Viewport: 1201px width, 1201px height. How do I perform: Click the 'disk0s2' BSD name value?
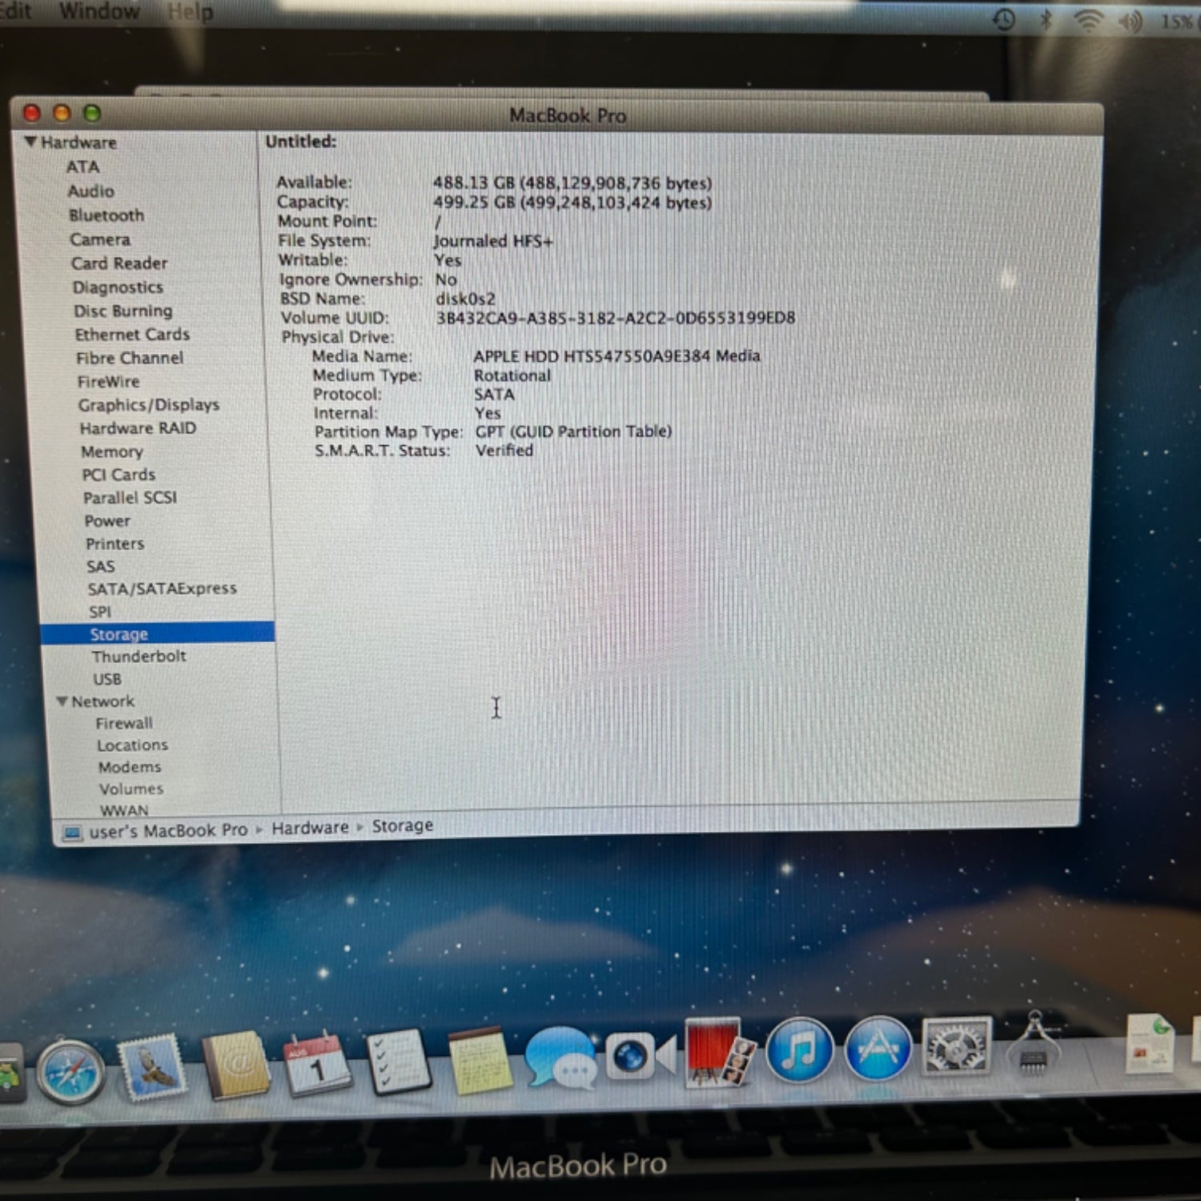[x=465, y=299]
